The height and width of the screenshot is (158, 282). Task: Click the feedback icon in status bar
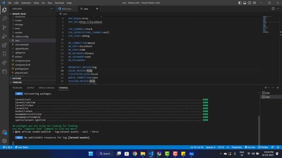point(273,147)
